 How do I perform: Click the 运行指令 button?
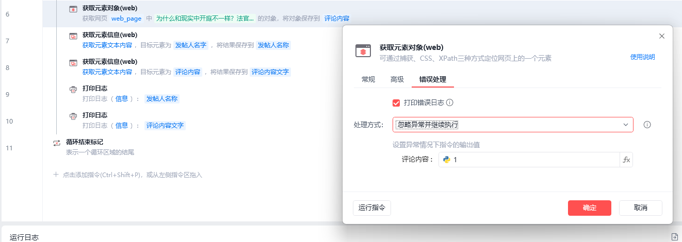(372, 208)
